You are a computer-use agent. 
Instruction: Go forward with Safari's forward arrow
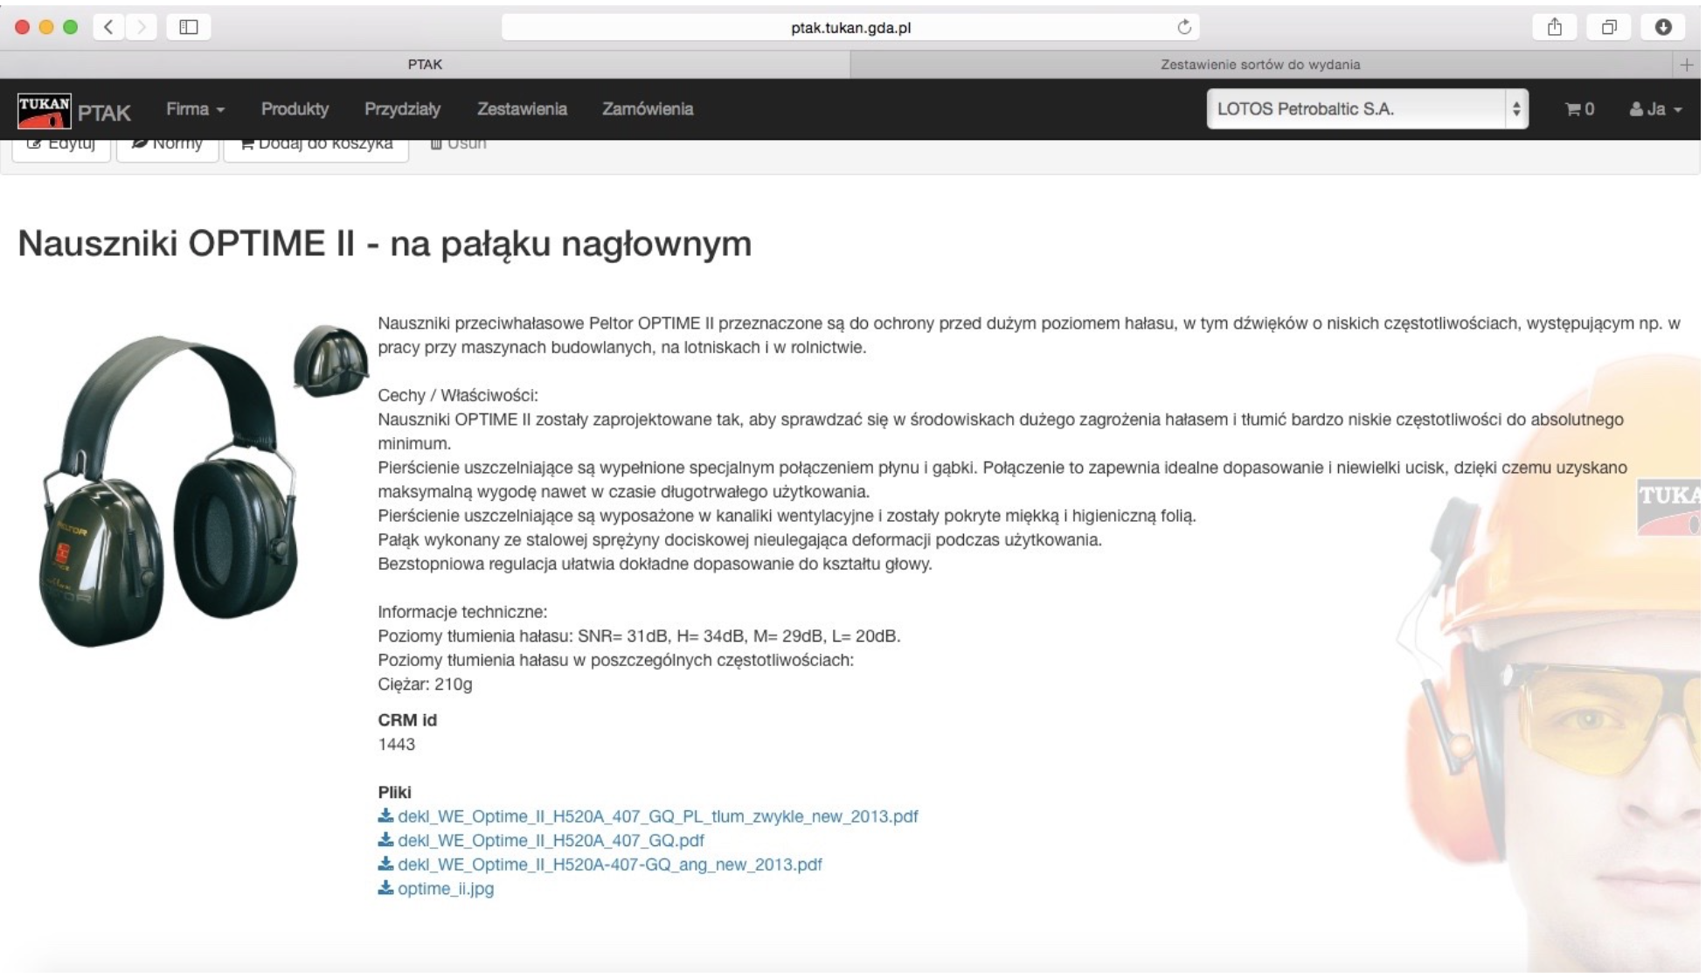(x=141, y=27)
